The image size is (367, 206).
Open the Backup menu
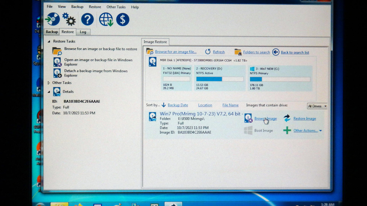pyautogui.click(x=77, y=7)
